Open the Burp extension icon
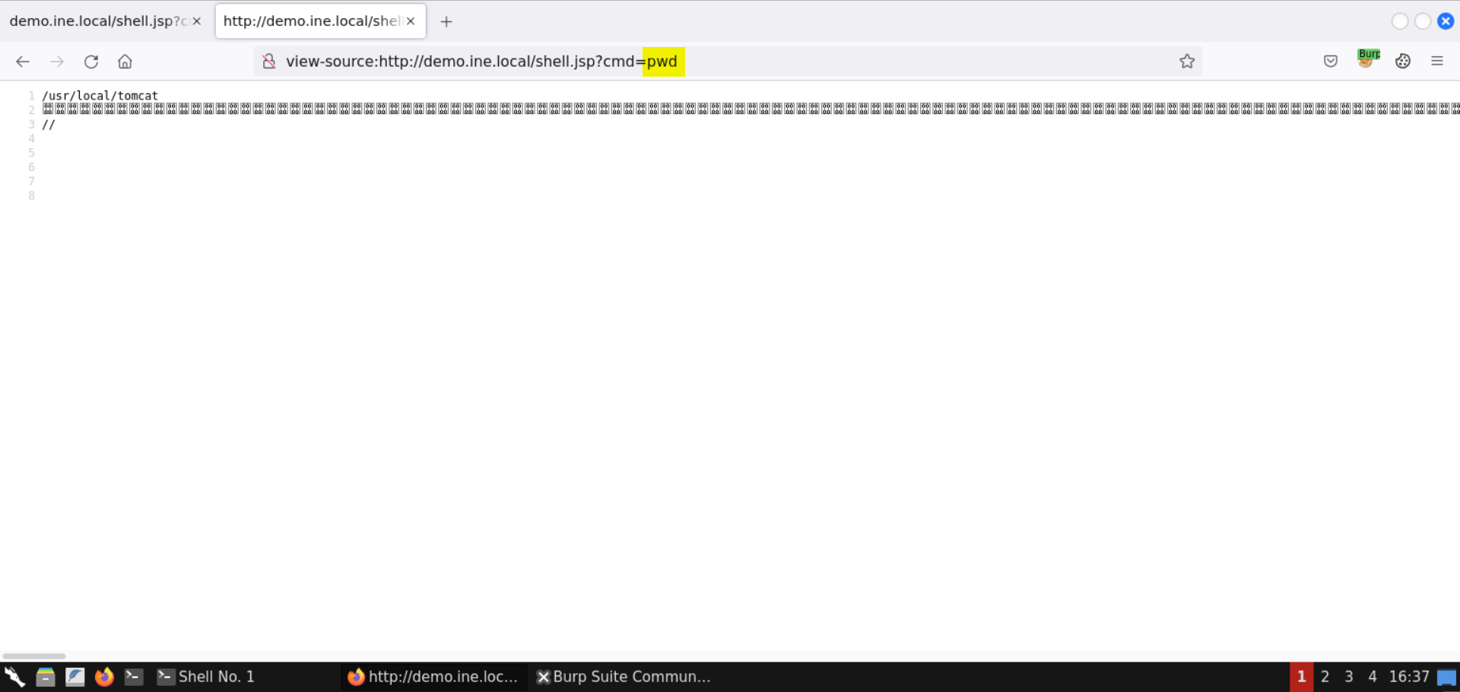 [1368, 59]
